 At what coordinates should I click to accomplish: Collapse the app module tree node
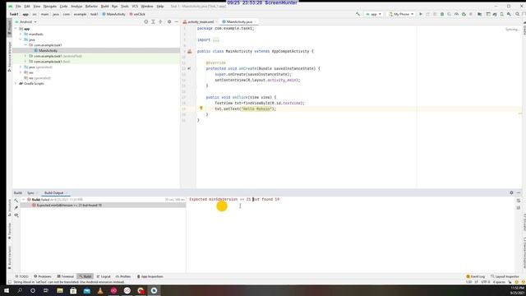16,29
